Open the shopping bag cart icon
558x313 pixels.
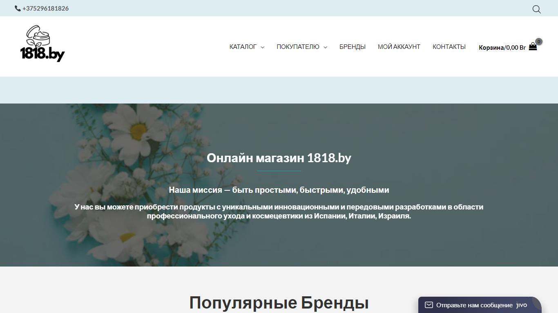click(x=533, y=46)
